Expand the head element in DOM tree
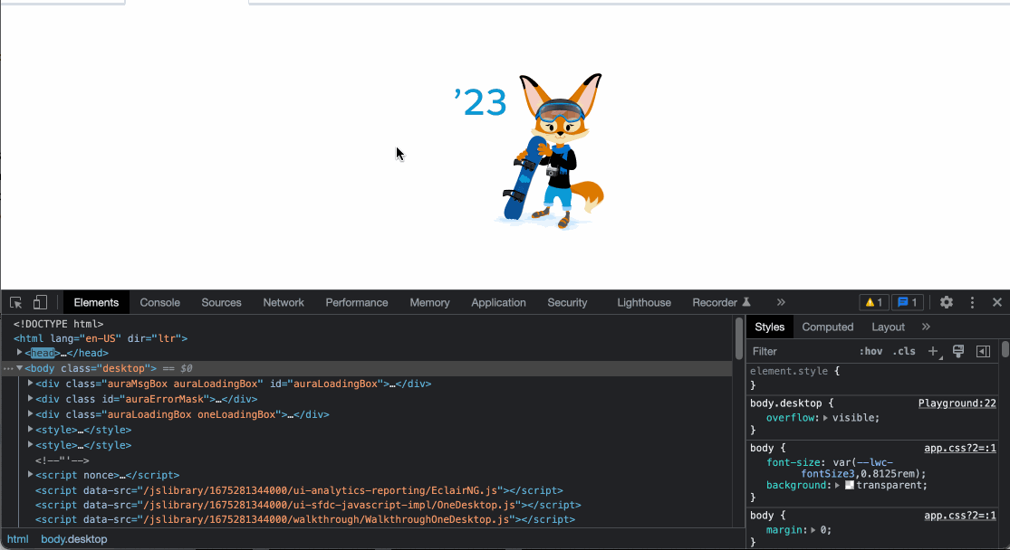The image size is (1010, 550). pyautogui.click(x=19, y=353)
